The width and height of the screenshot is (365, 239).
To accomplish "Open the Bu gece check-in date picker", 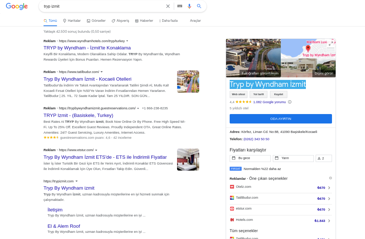I will [x=250, y=158].
